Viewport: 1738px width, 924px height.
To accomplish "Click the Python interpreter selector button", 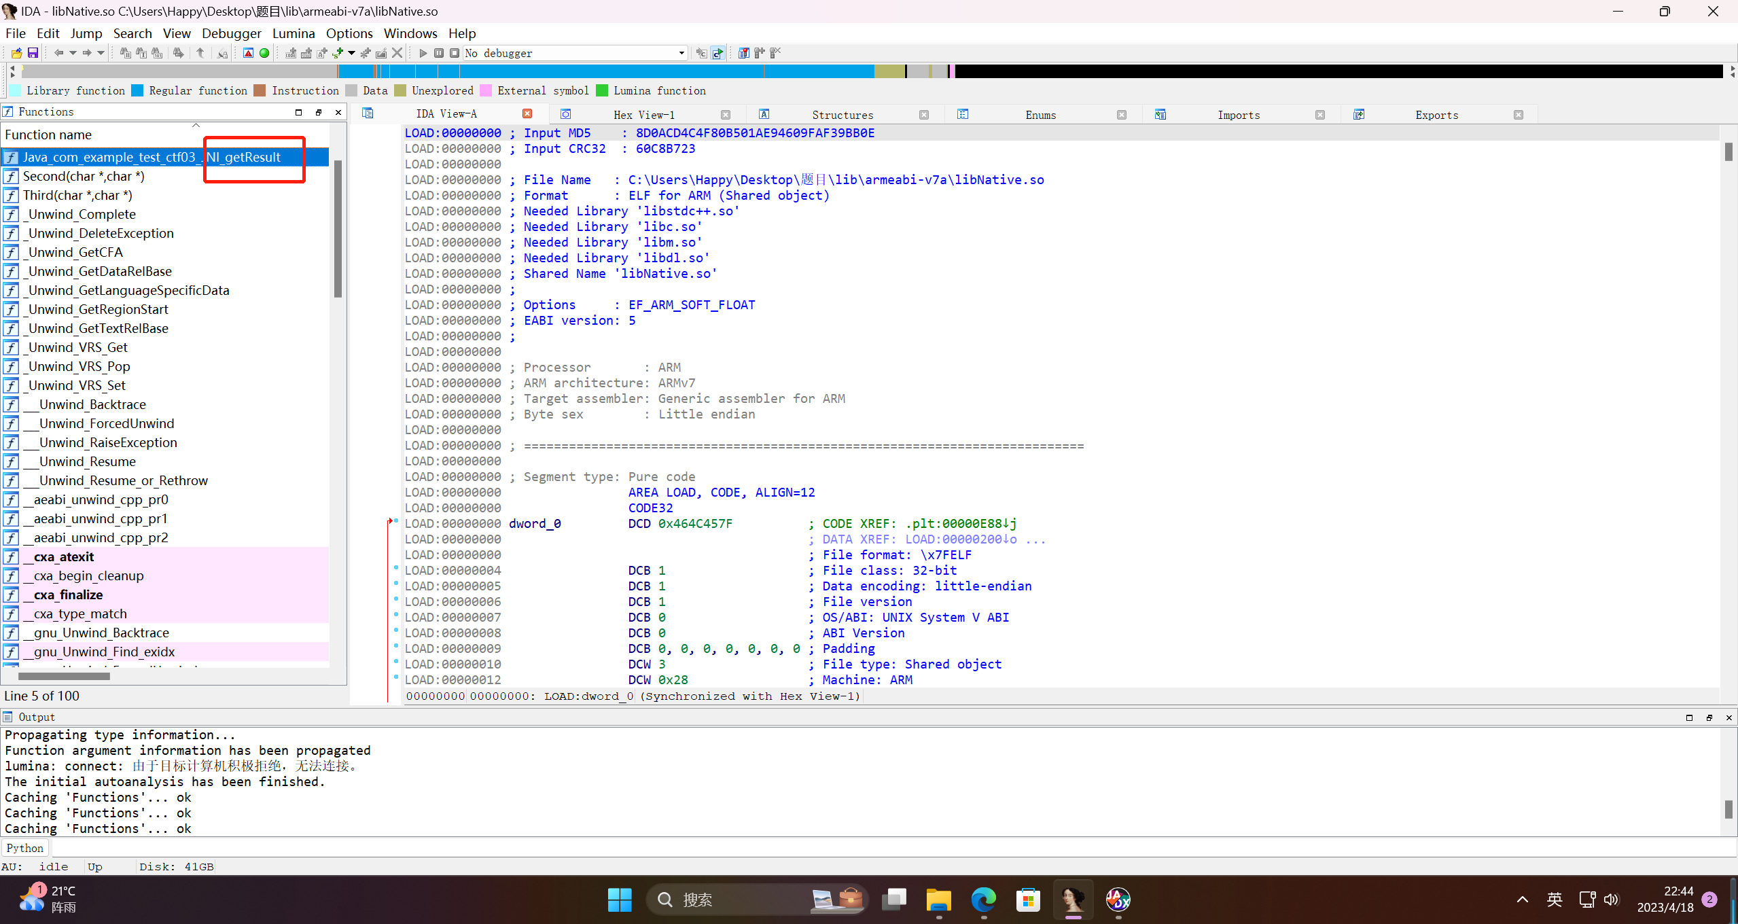I will (25, 848).
